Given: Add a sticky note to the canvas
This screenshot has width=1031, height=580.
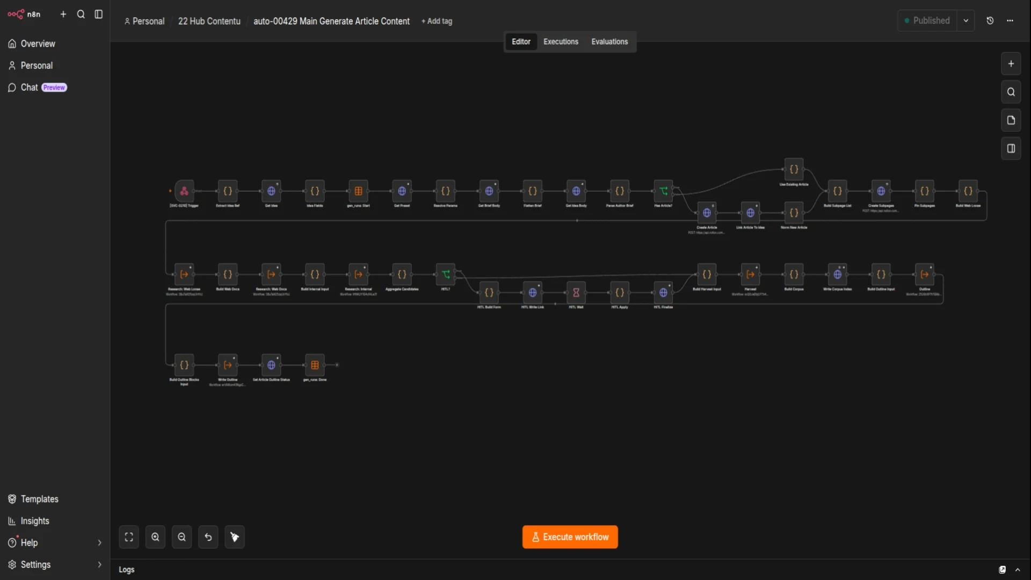Looking at the screenshot, I should [x=1011, y=120].
